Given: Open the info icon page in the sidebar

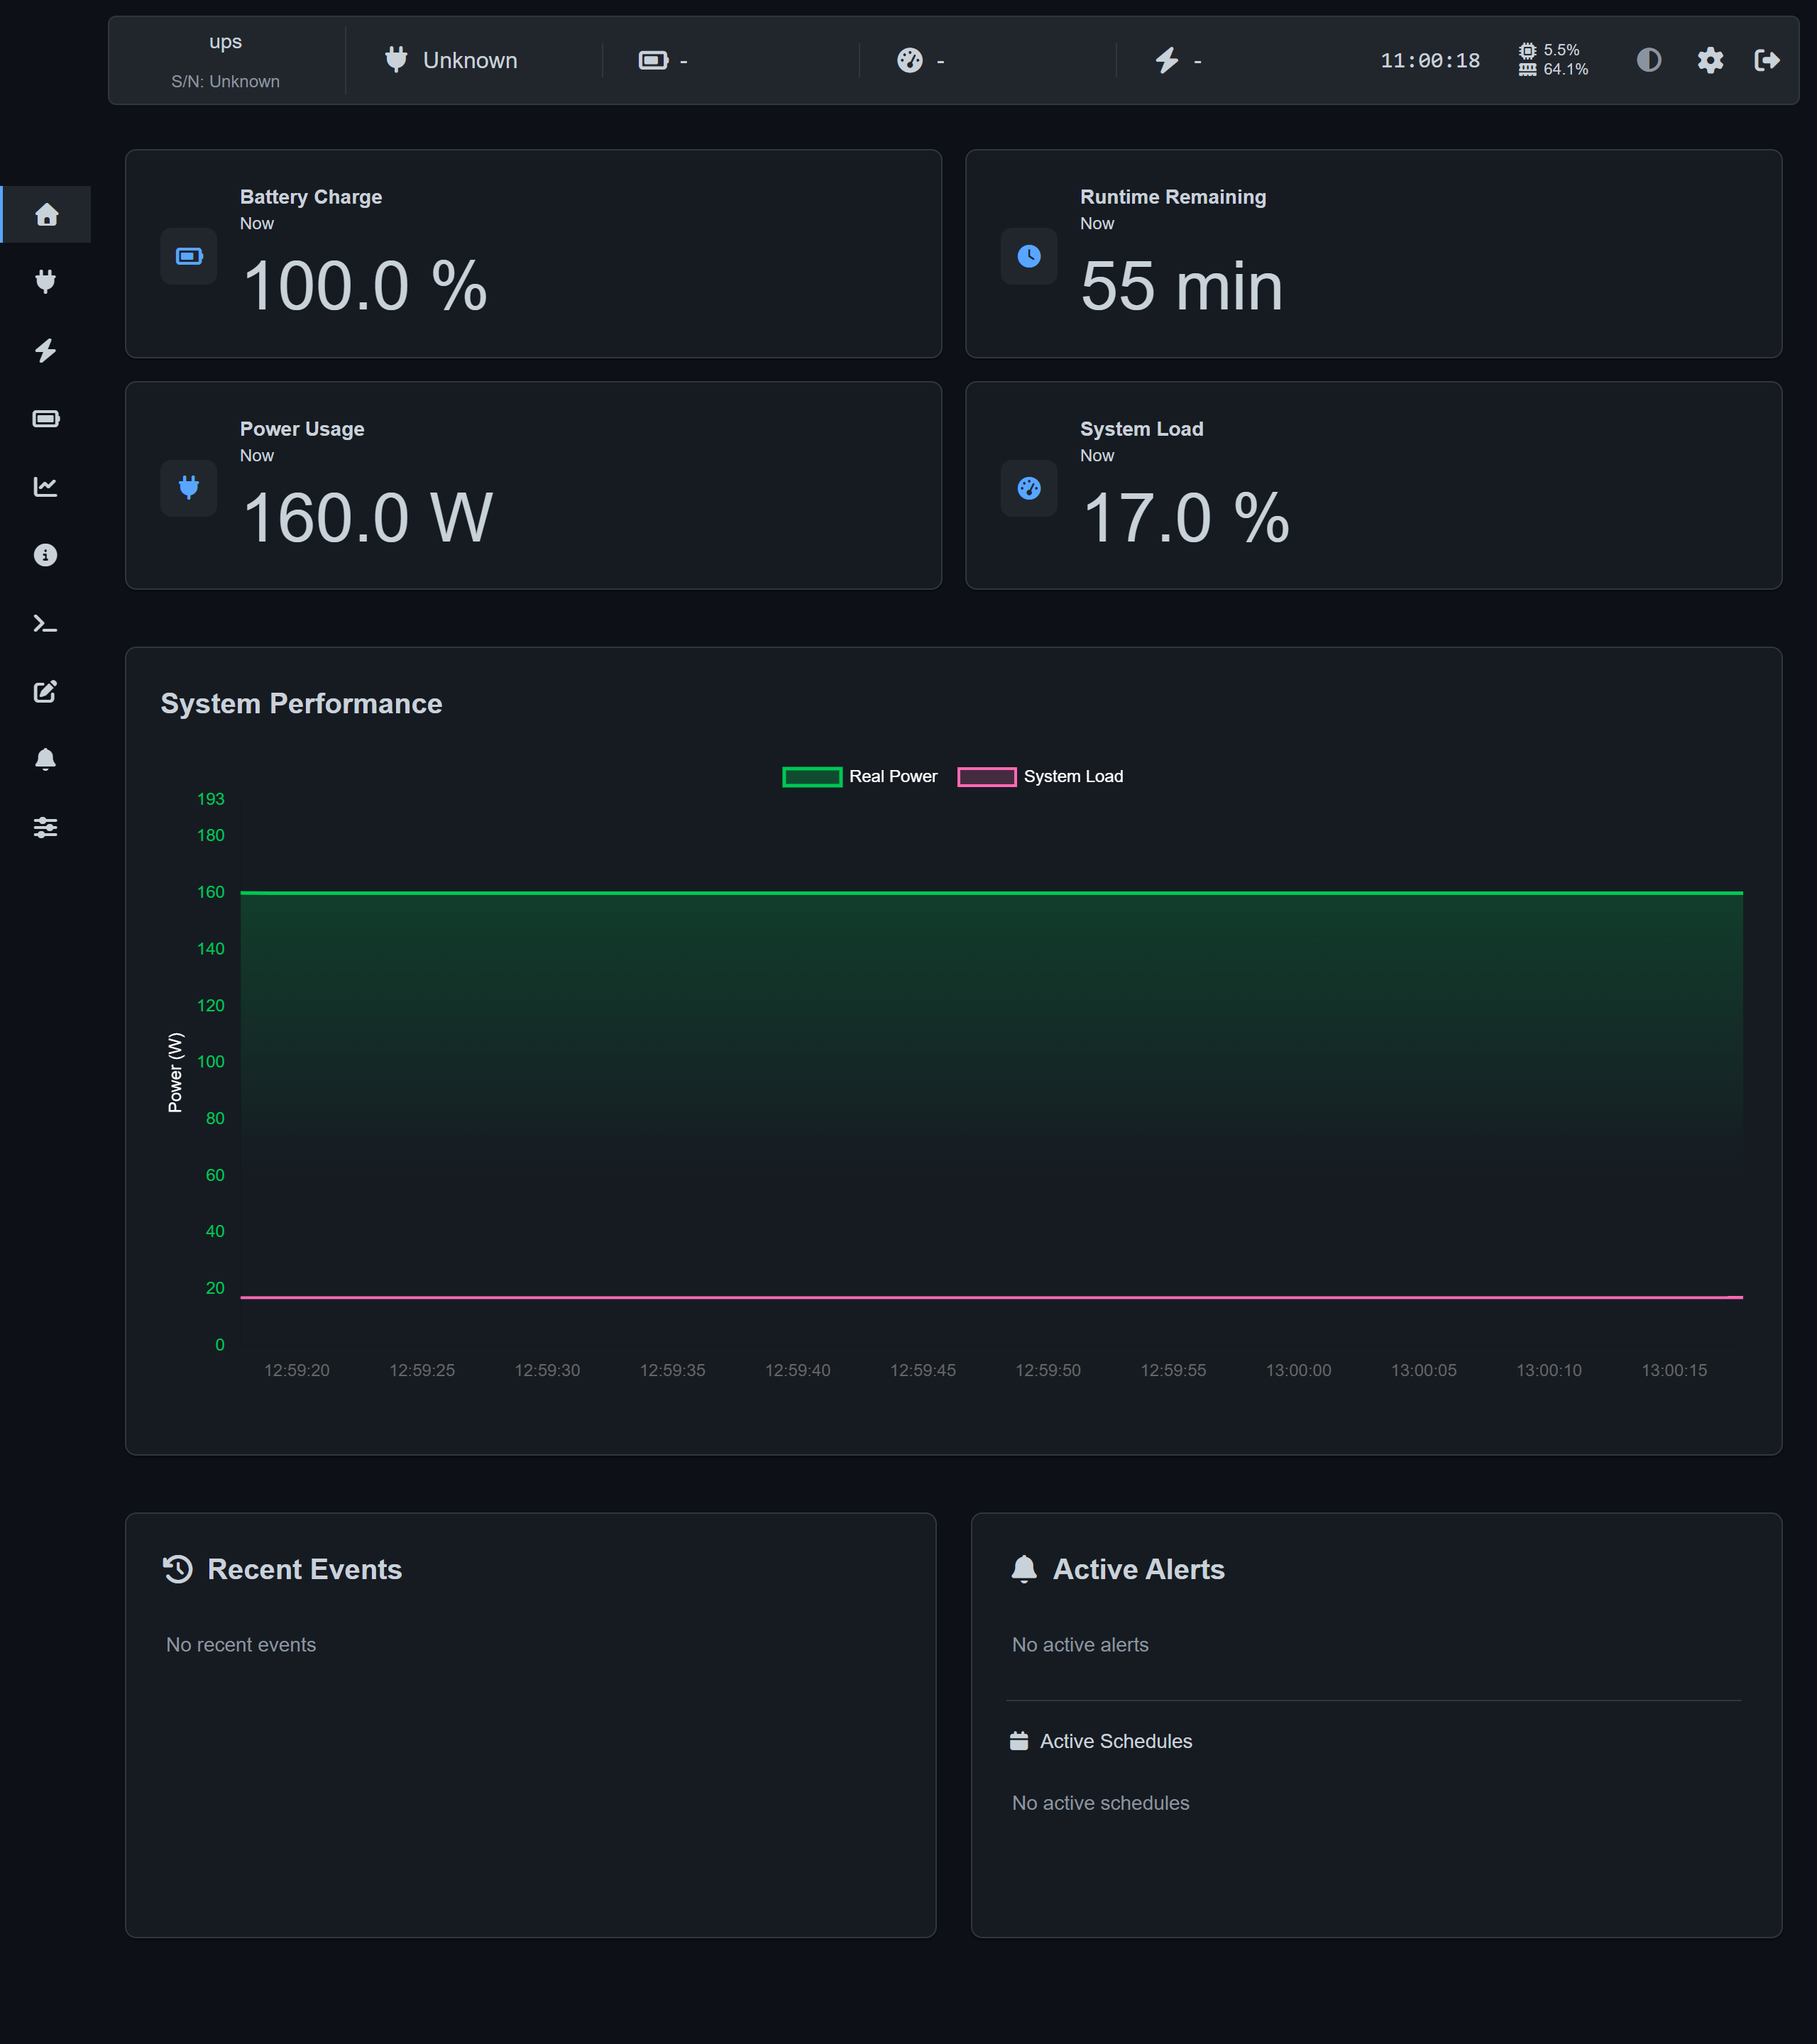Looking at the screenshot, I should click(46, 555).
